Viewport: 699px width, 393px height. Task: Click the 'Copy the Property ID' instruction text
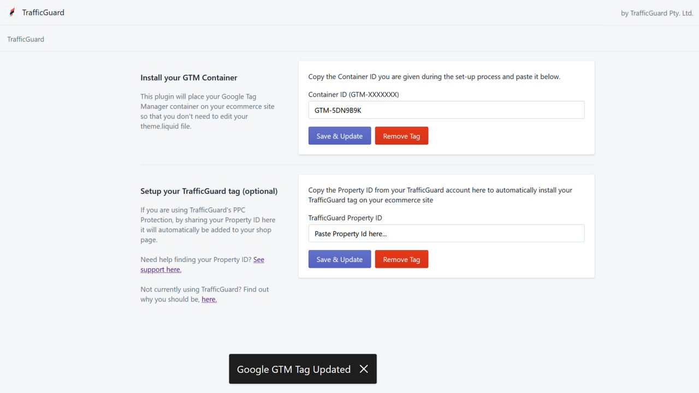[440, 195]
